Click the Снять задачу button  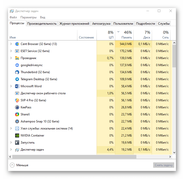164,165
